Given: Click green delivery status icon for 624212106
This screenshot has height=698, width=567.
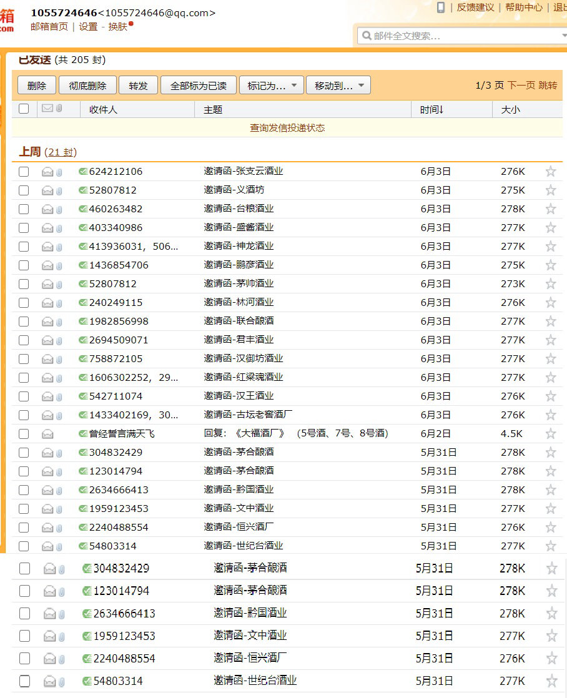Looking at the screenshot, I should [83, 172].
